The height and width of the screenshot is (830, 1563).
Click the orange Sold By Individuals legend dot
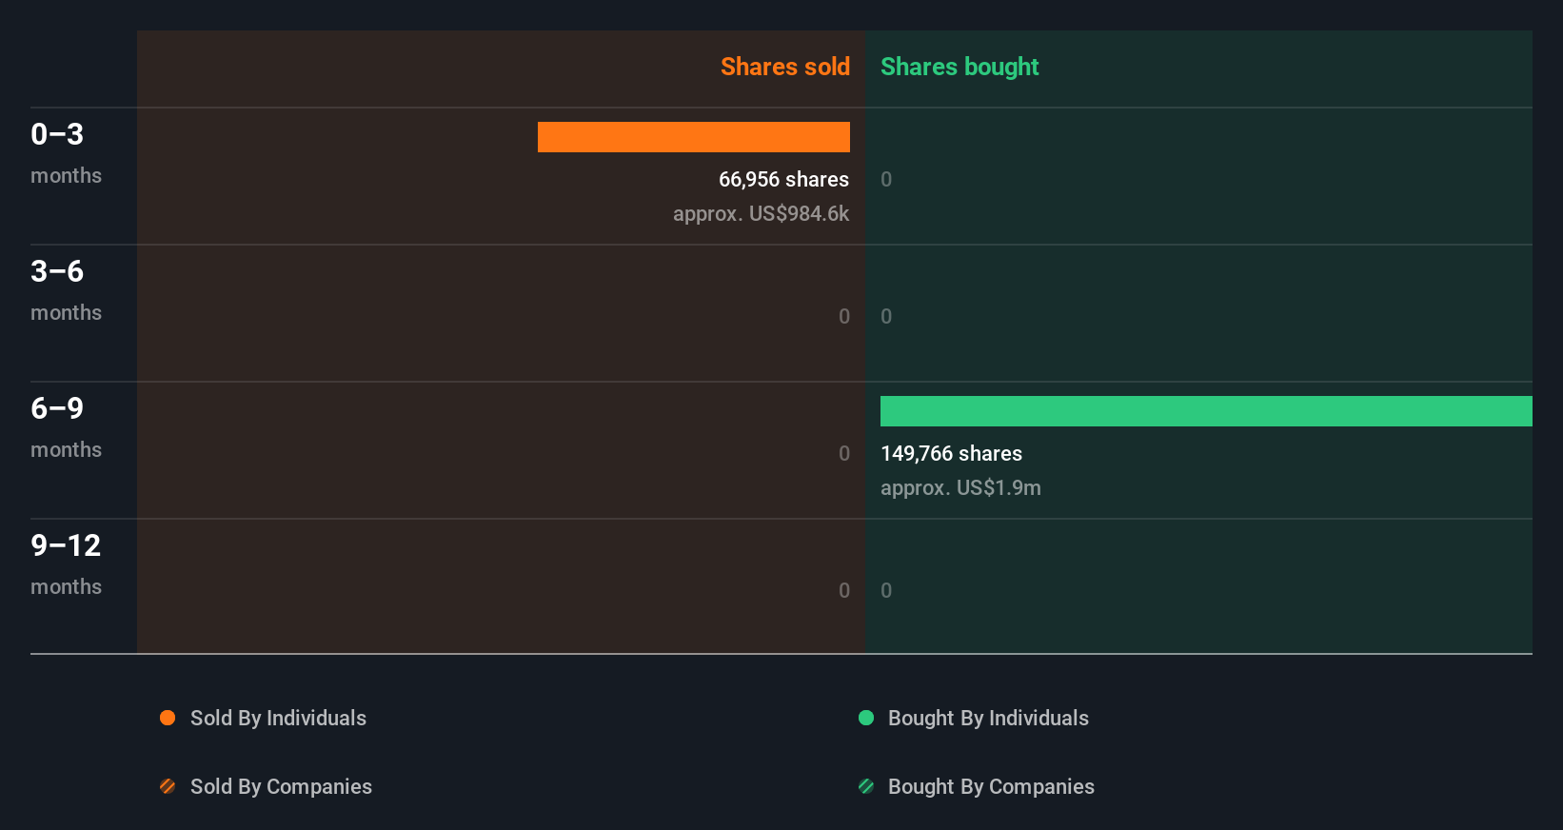point(168,718)
